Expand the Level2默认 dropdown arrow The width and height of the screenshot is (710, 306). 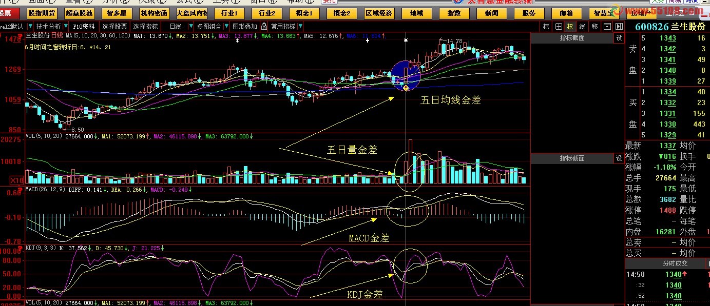[30, 26]
